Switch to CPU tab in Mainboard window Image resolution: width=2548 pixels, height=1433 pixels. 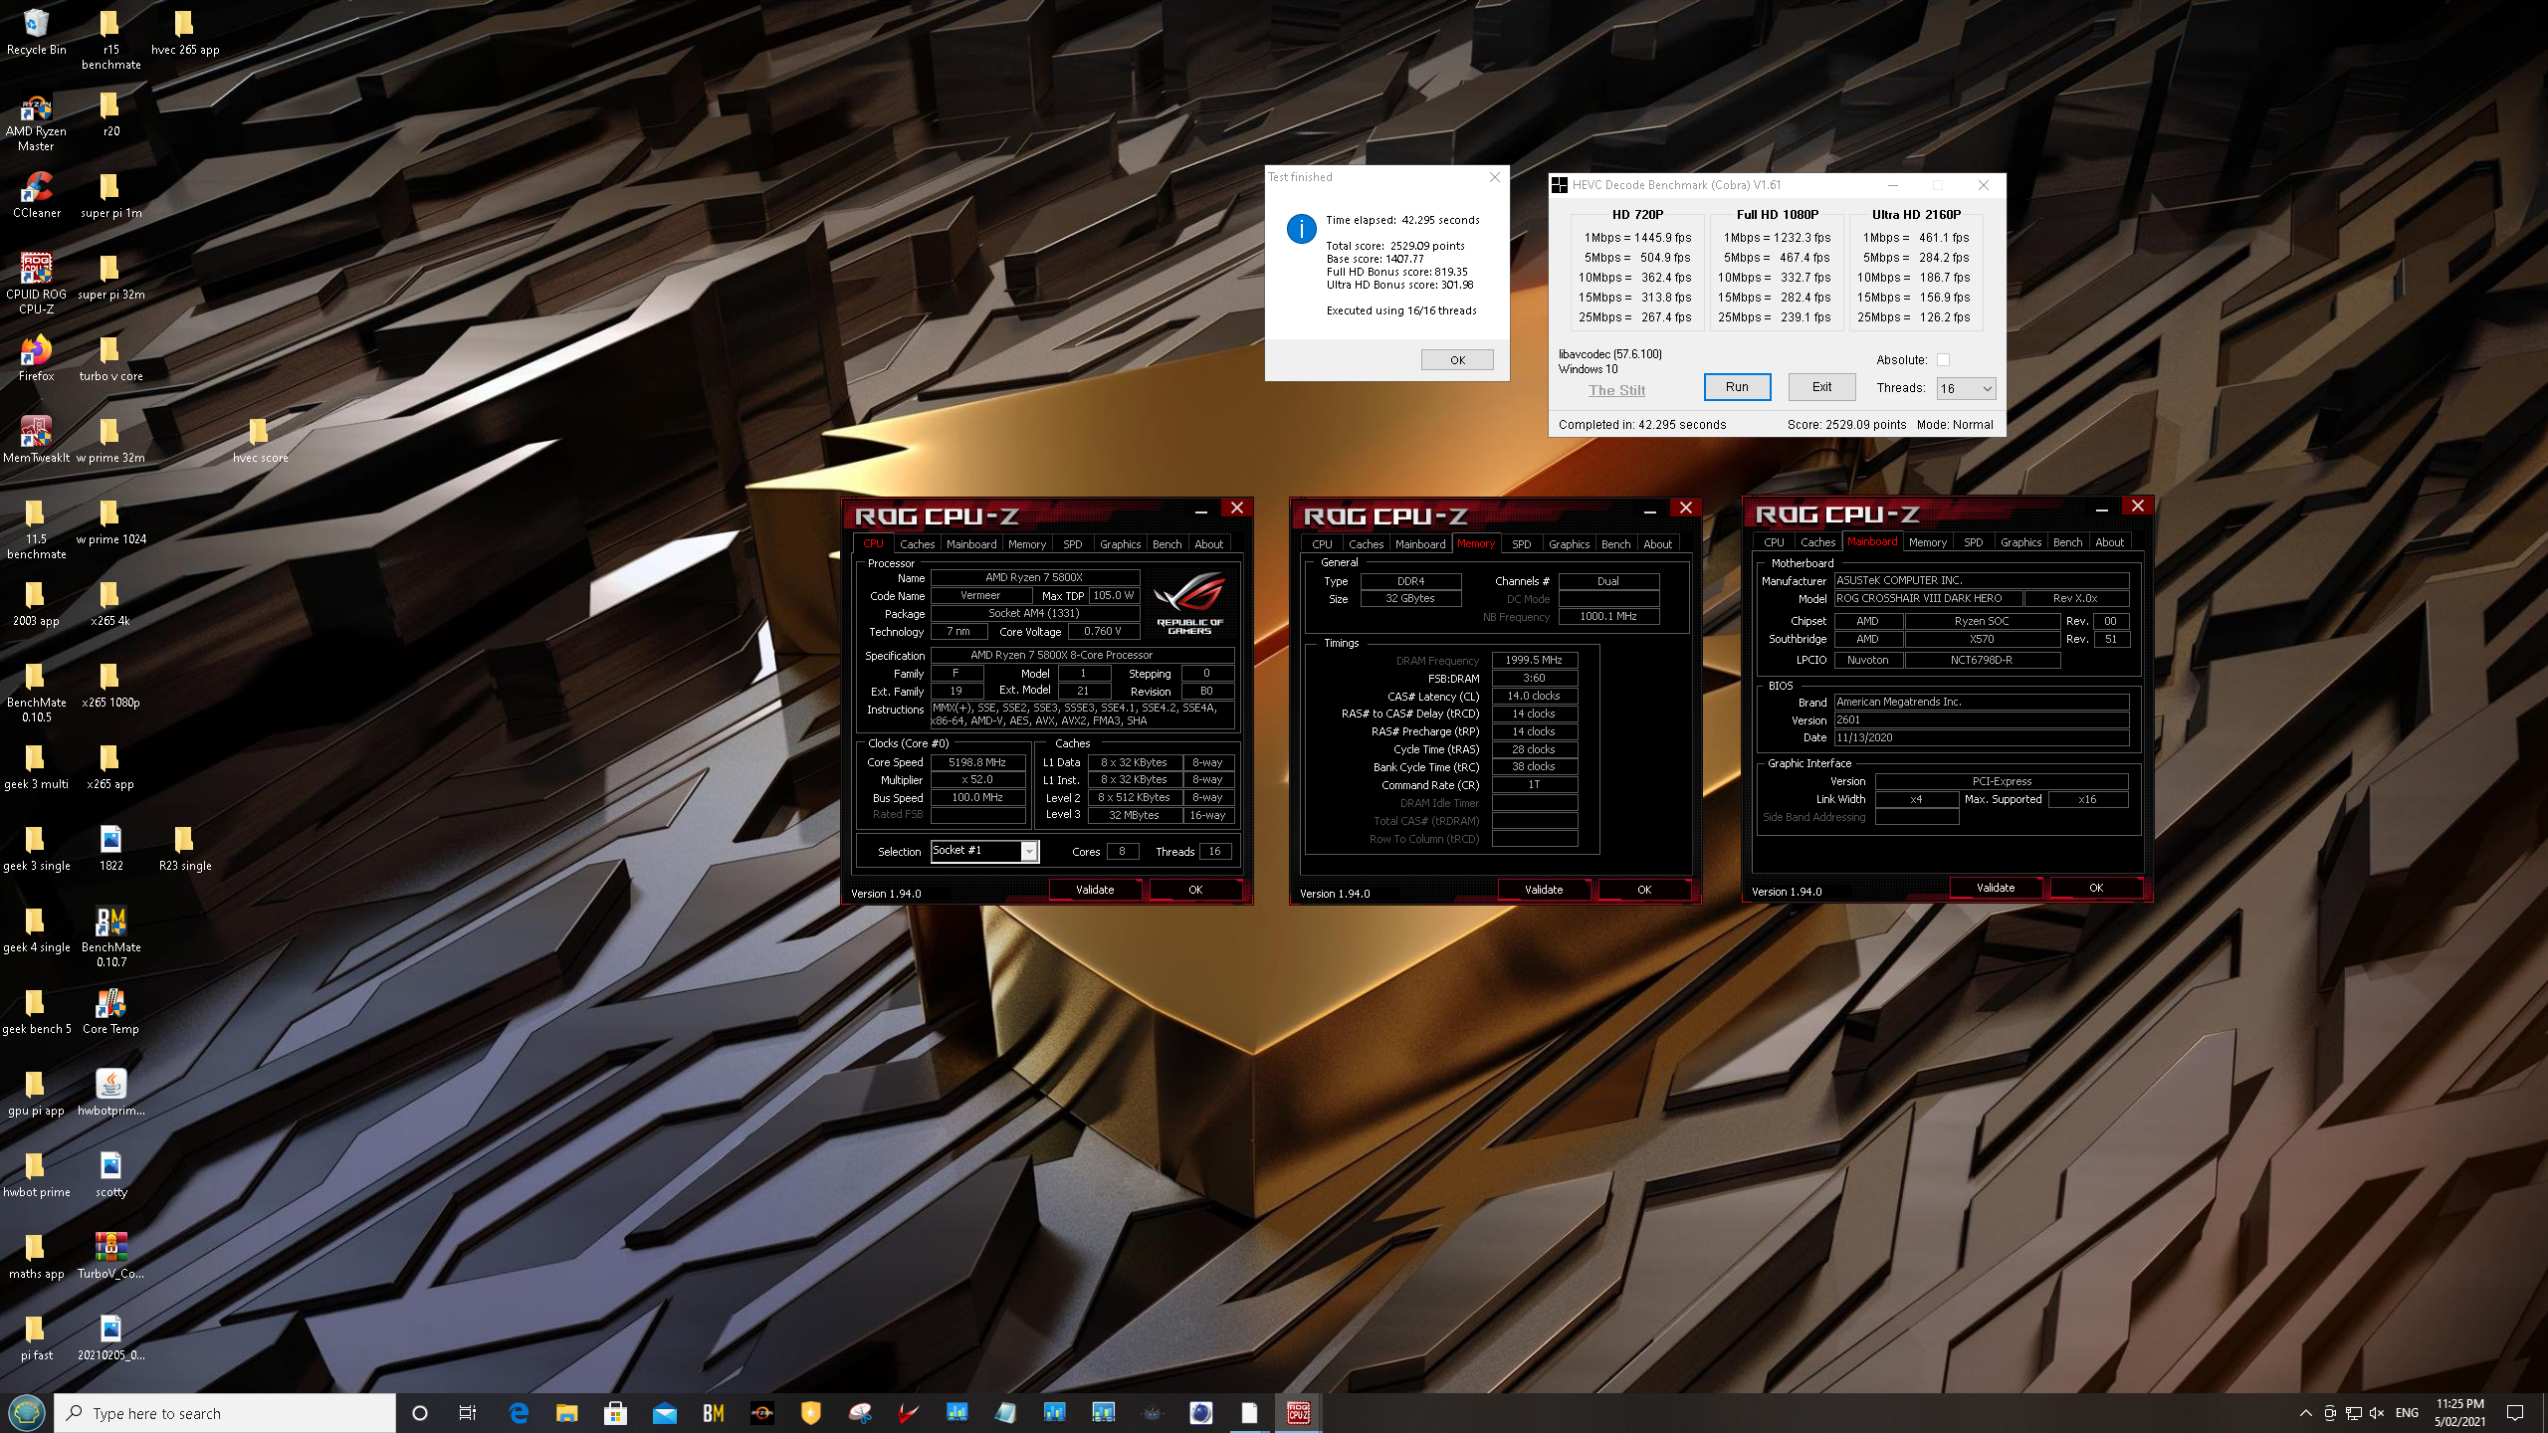[1774, 542]
